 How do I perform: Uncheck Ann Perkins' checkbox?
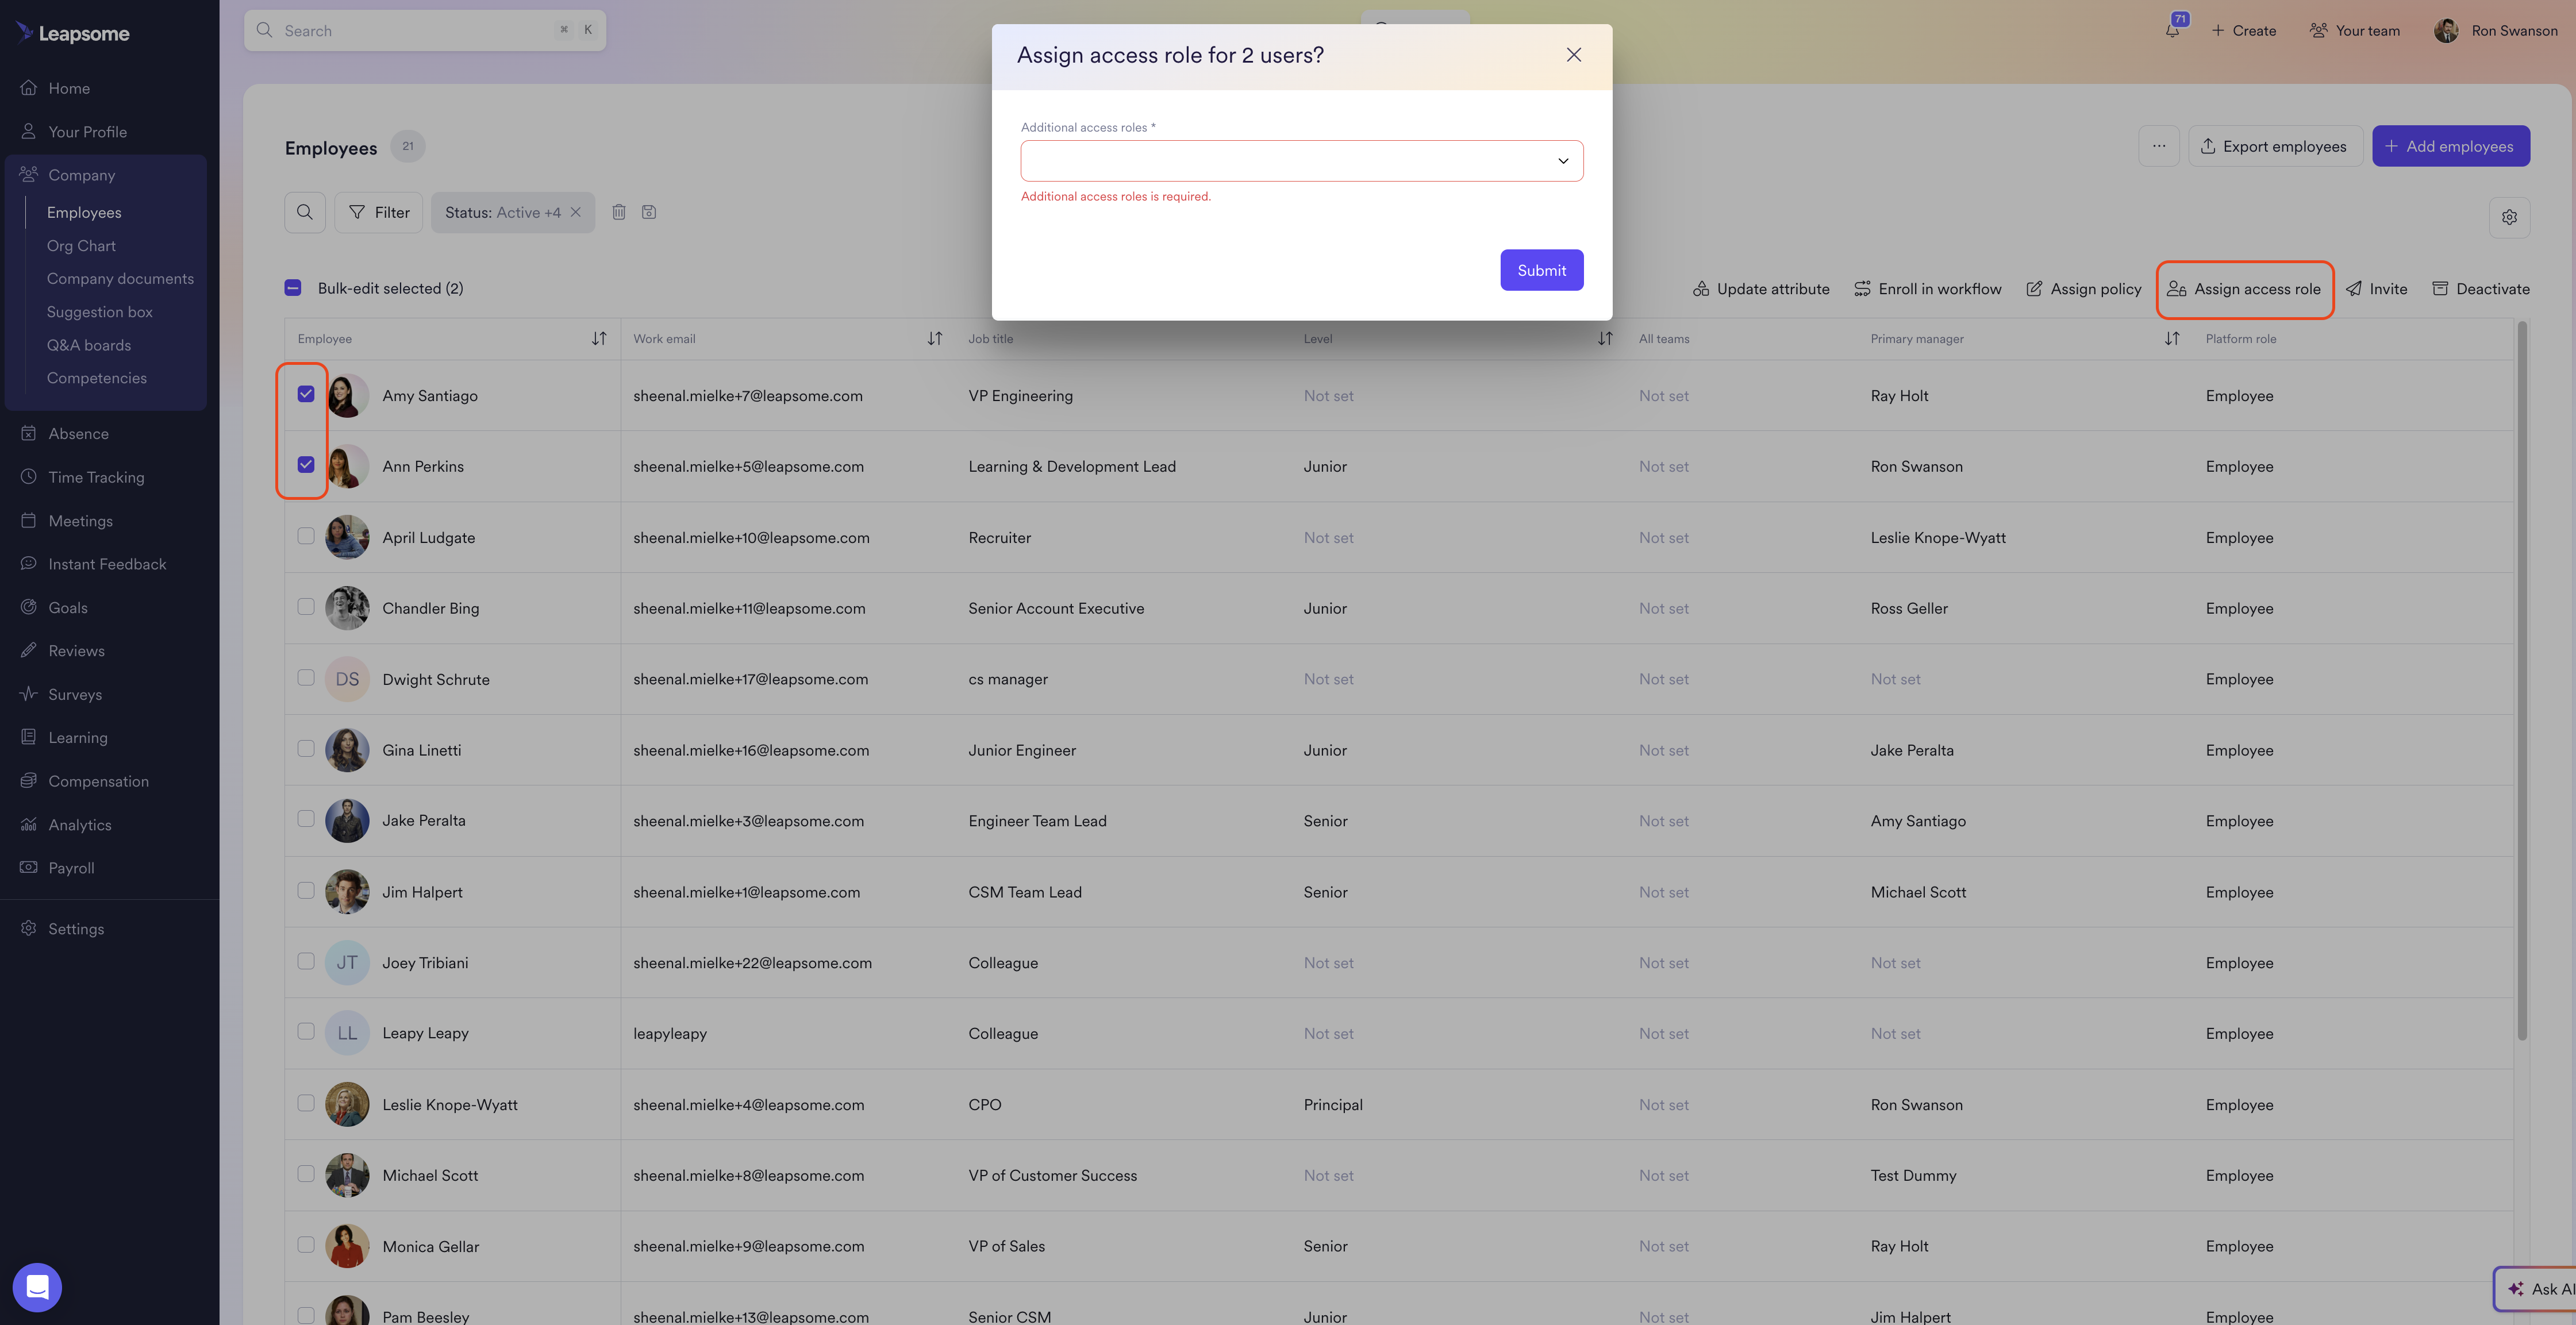click(x=306, y=465)
